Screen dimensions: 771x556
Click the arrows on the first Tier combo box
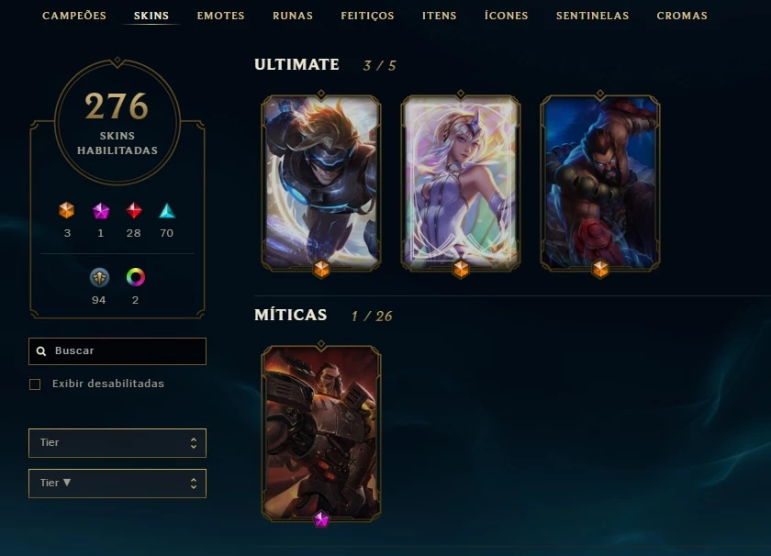pos(194,443)
